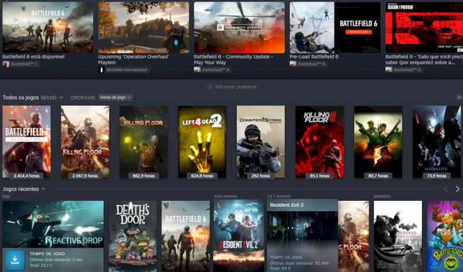The width and height of the screenshot is (463, 272).
Task: Click the download icon on Reactive Drop card
Action: [x=15, y=260]
